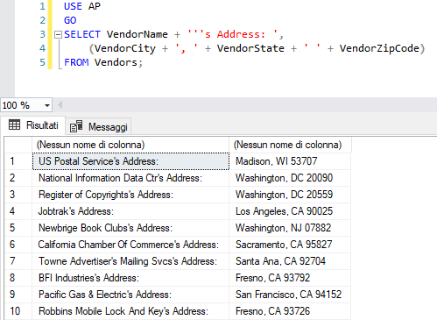Click the Risultati grid icon

tap(14, 124)
